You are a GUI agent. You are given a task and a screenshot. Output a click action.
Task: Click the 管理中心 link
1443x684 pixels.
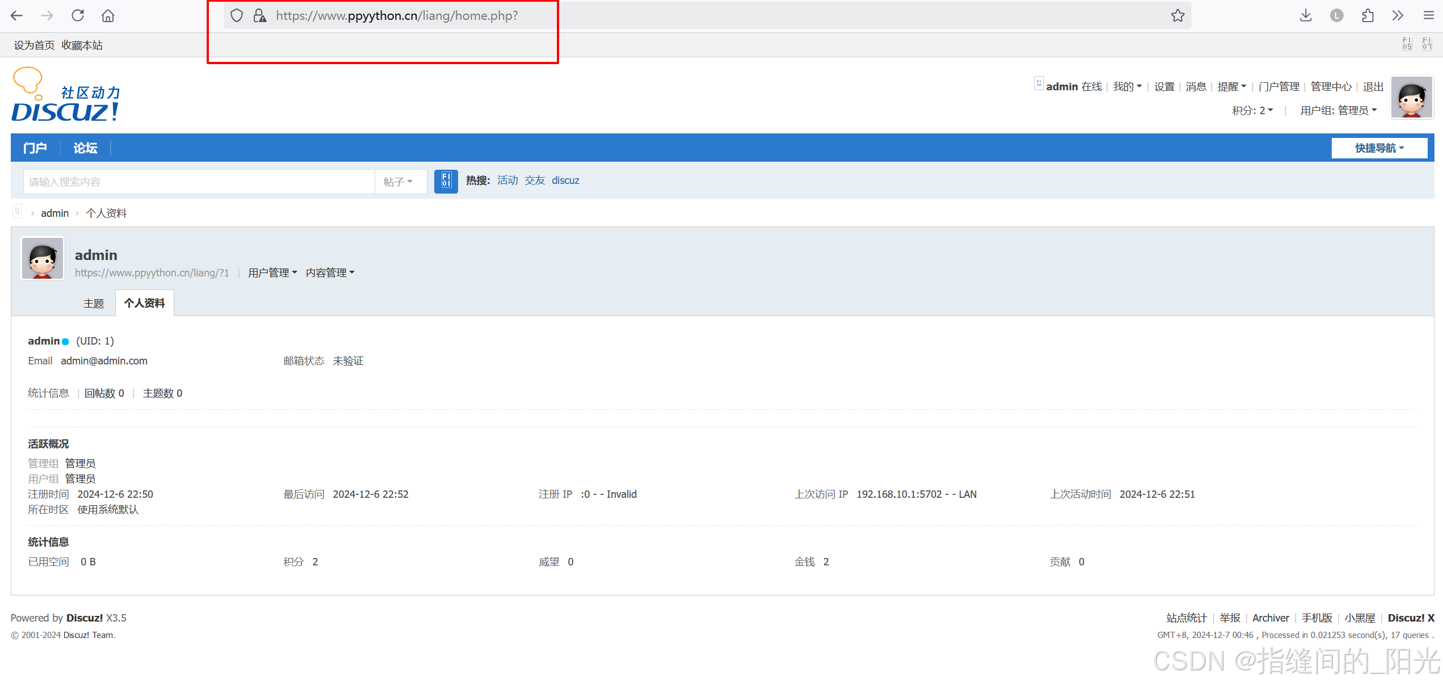(1331, 87)
